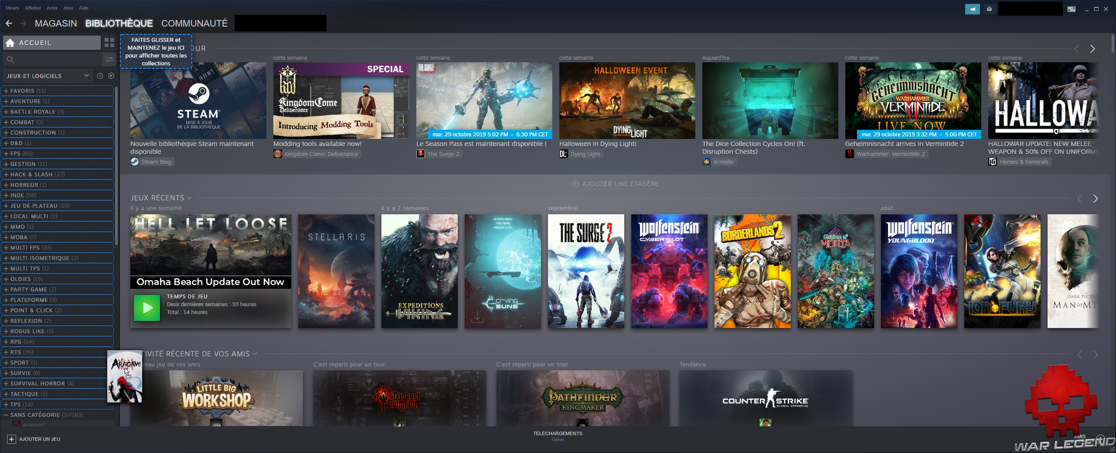Open advanced filters with the sliders icon
The image size is (1116, 453).
click(x=109, y=59)
